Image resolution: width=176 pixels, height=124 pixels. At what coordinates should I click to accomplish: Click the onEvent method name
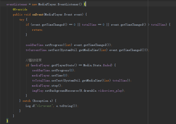(x=38, y=14)
